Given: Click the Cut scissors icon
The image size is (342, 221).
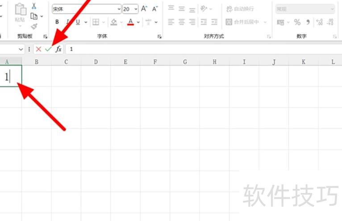Looking at the screenshot, I should (x=34, y=6).
